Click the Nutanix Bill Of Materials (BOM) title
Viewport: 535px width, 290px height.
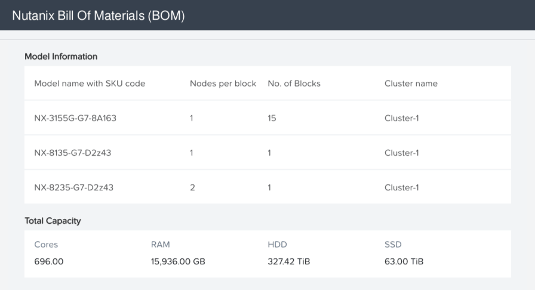(x=99, y=16)
